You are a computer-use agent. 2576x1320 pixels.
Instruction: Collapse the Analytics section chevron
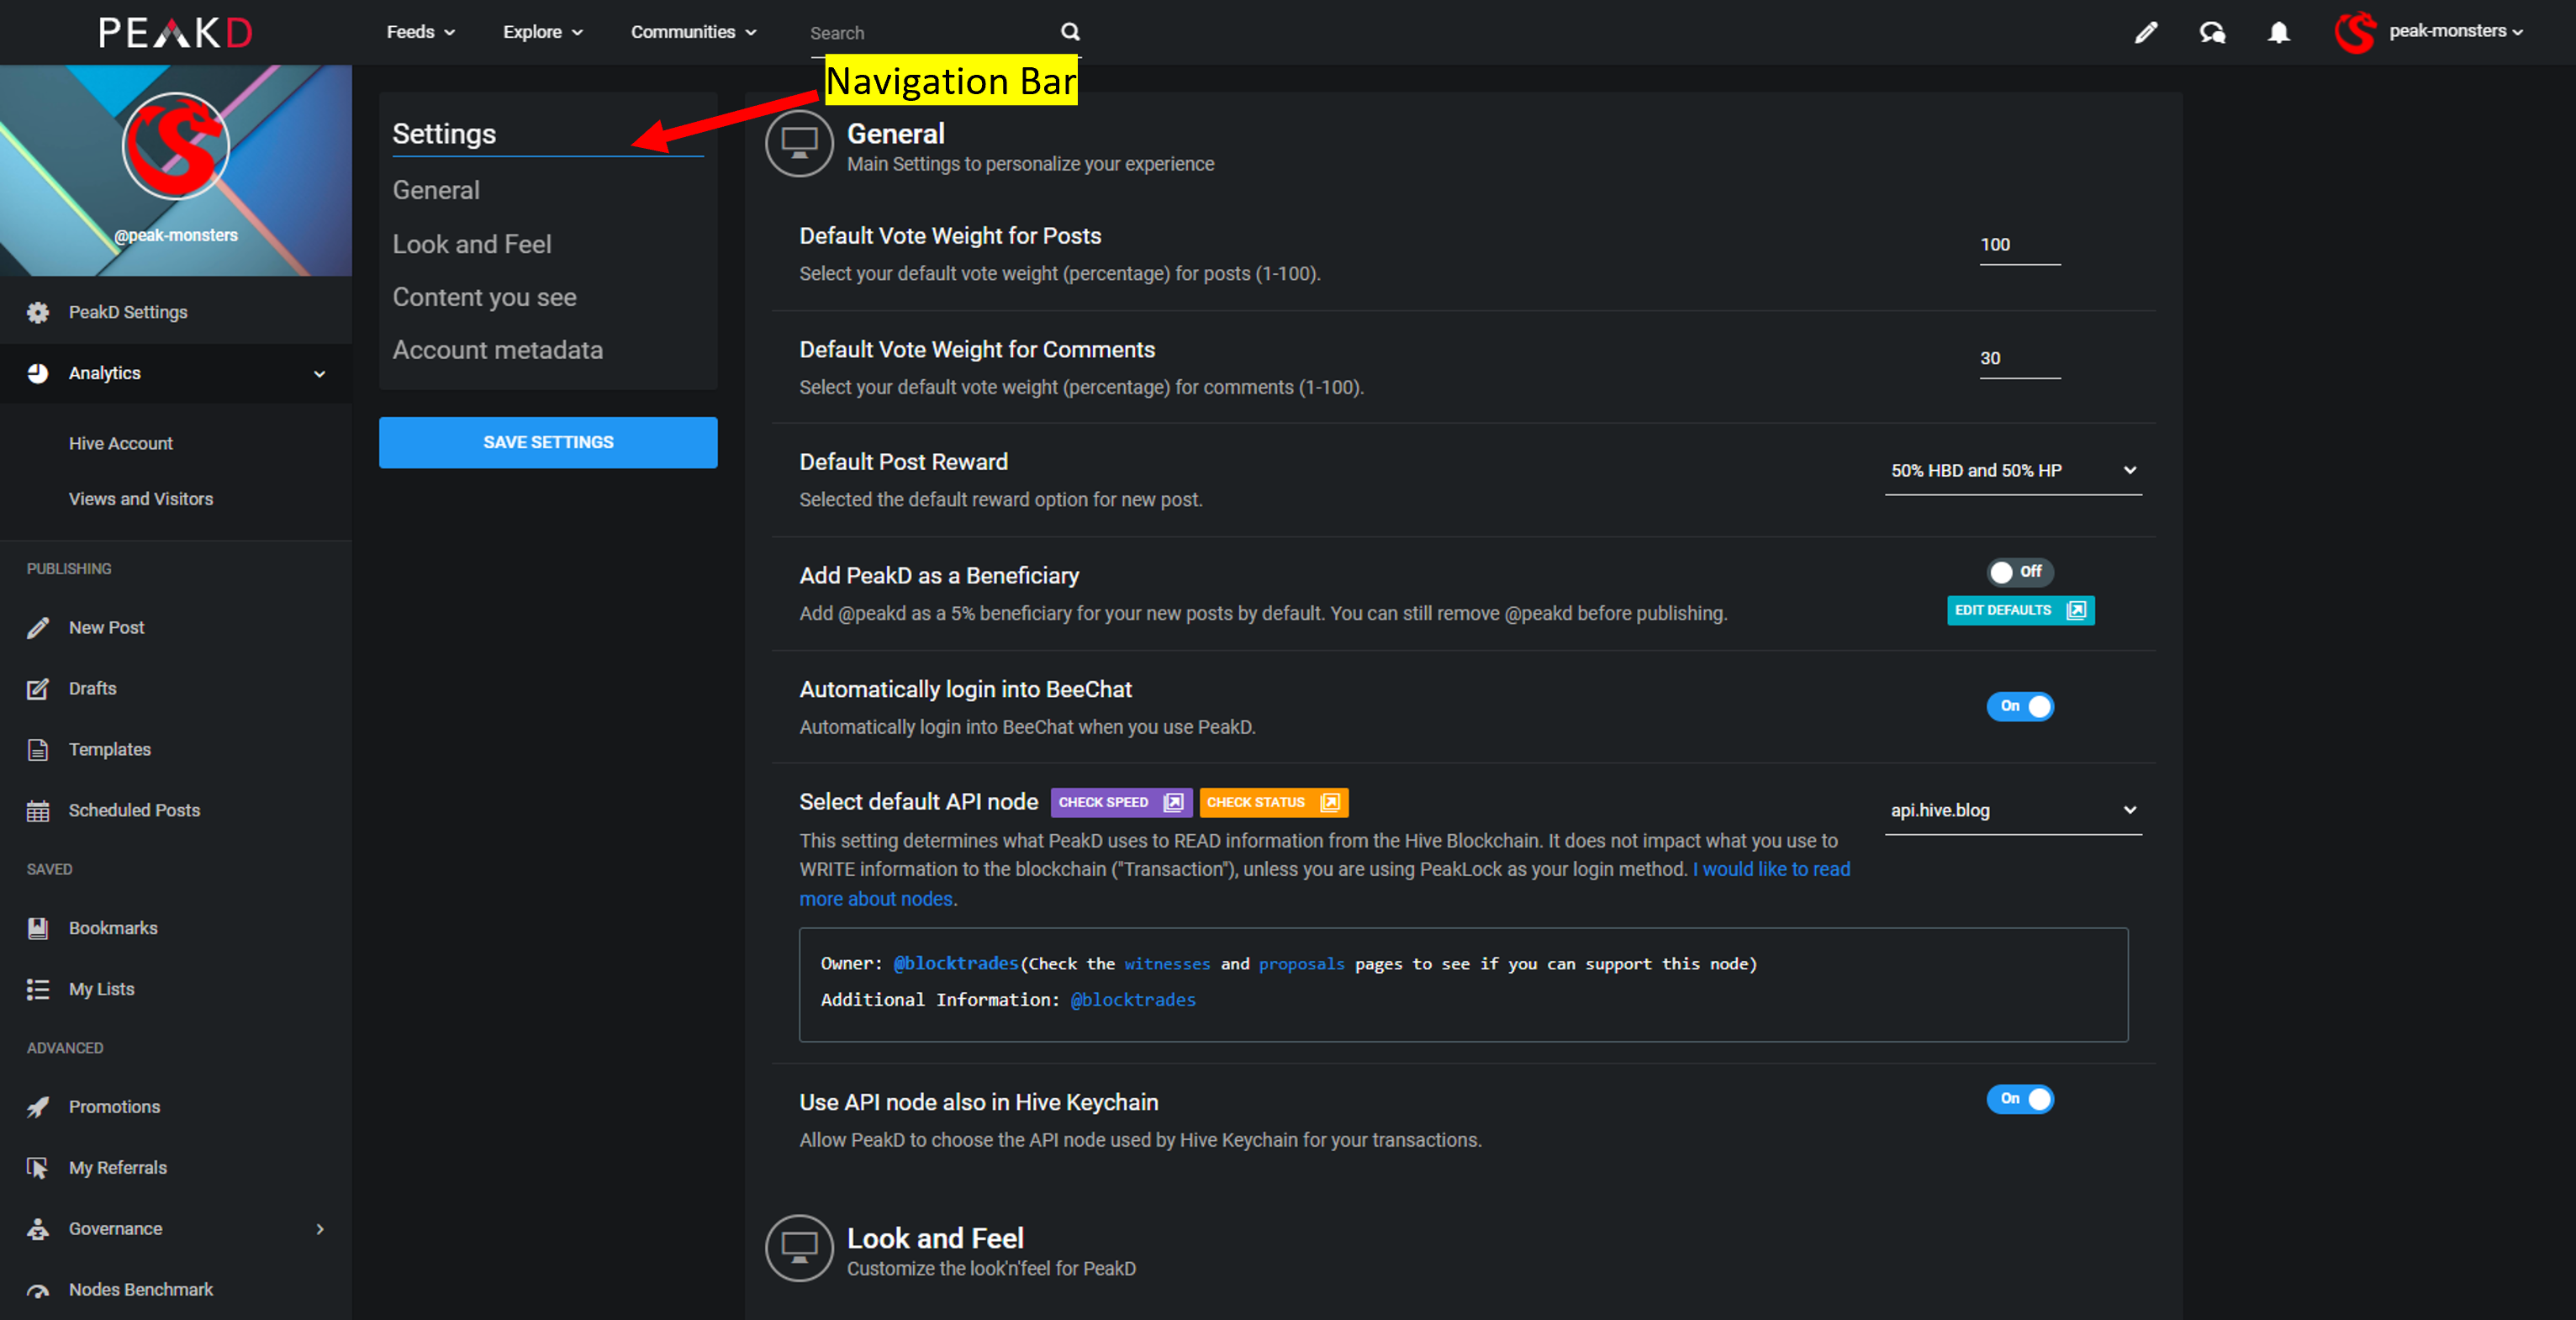(x=320, y=374)
